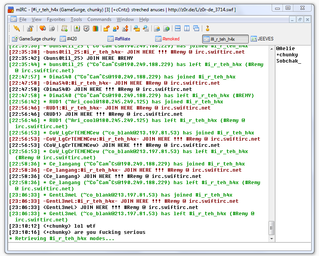Click the Colors palette icon
Screen dimensions: 319x256
(95, 28)
